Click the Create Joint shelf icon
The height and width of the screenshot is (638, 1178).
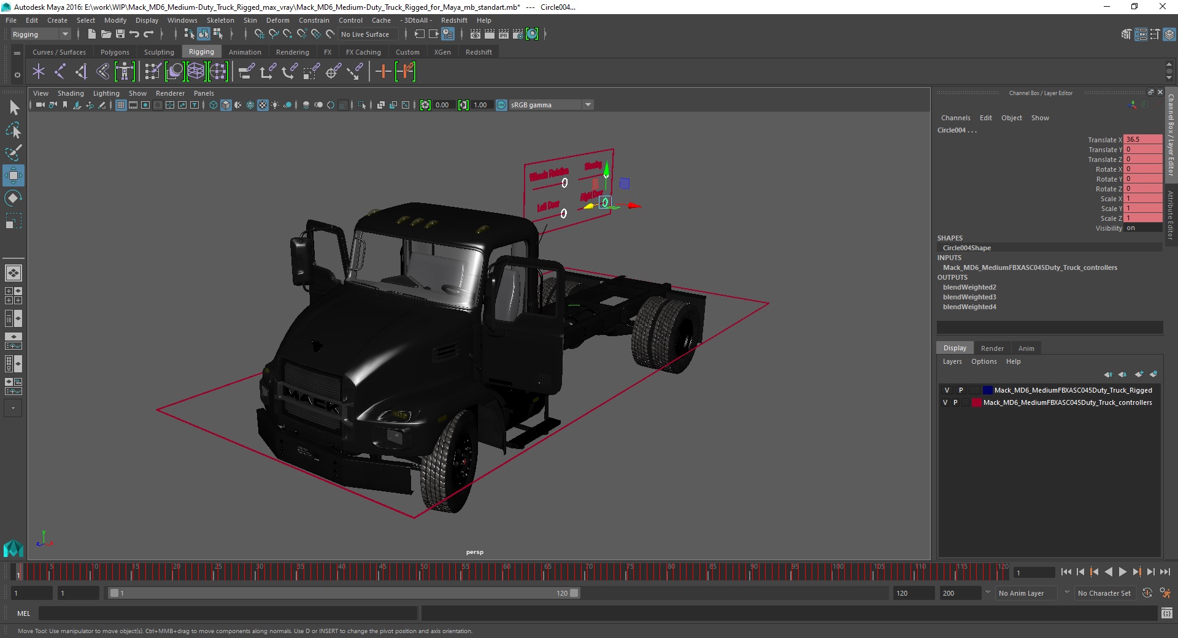[60, 72]
